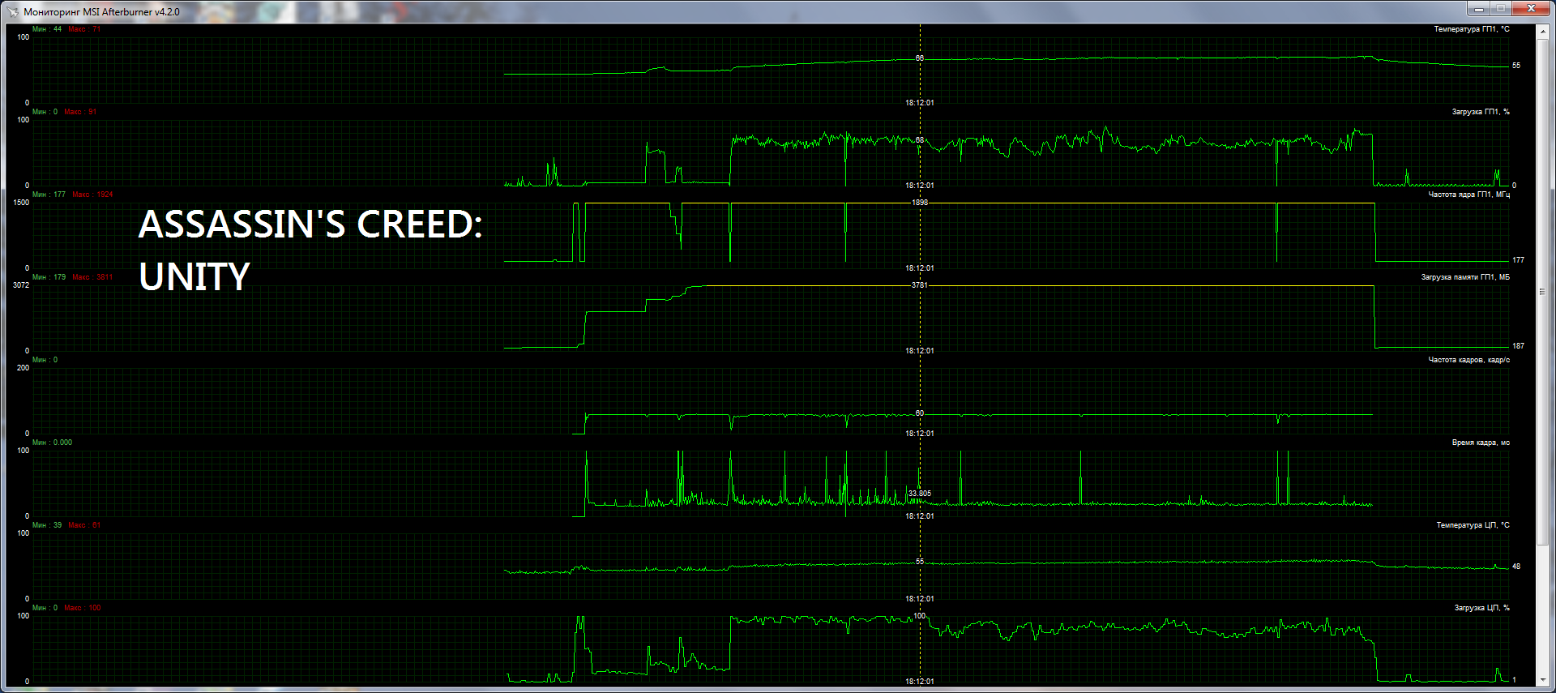Viewport: 1556px width, 693px height.
Task: Click the '18:12:01' timestamp under CPU load graph
Action: 920,682
